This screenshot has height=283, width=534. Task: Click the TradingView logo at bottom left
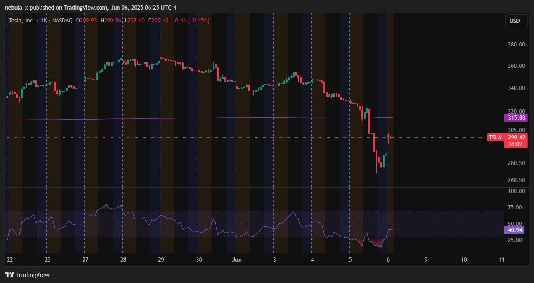pyautogui.click(x=27, y=275)
